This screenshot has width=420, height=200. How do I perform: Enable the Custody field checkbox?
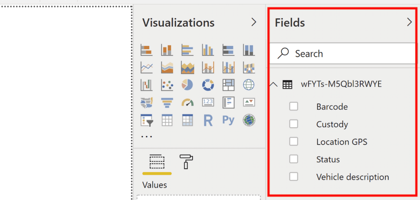[x=293, y=124]
